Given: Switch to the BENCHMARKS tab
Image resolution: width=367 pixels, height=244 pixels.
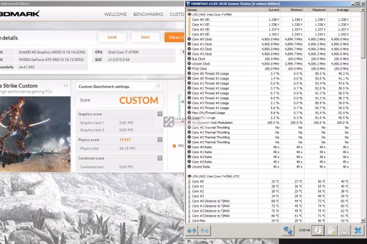Looking at the screenshot, I should [148, 14].
